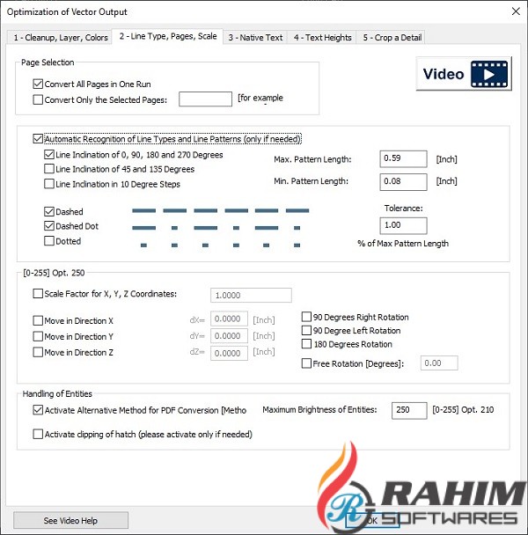Screen dimensions: 528x535
Task: Toggle Automatic Recognition of Line Types checkbox
Action: point(38,139)
